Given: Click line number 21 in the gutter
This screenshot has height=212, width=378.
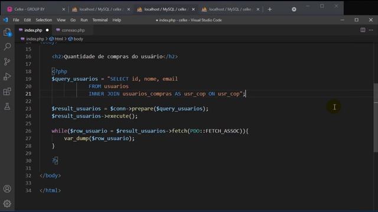Looking at the screenshot, I should click(28, 94).
